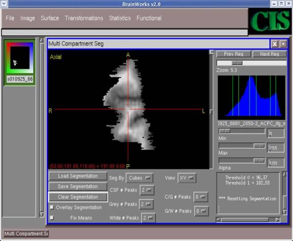Click the Next Reg button
293x241 pixels.
270,54
